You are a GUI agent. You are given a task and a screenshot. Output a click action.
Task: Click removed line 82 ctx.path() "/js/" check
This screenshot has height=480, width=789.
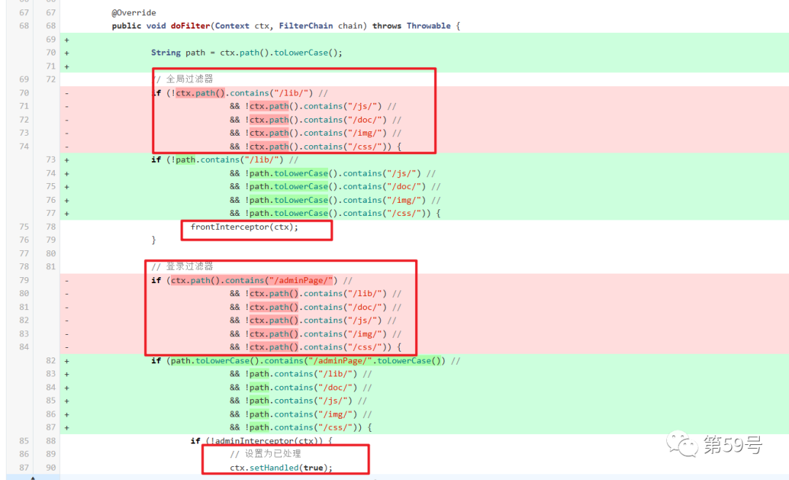coord(313,320)
